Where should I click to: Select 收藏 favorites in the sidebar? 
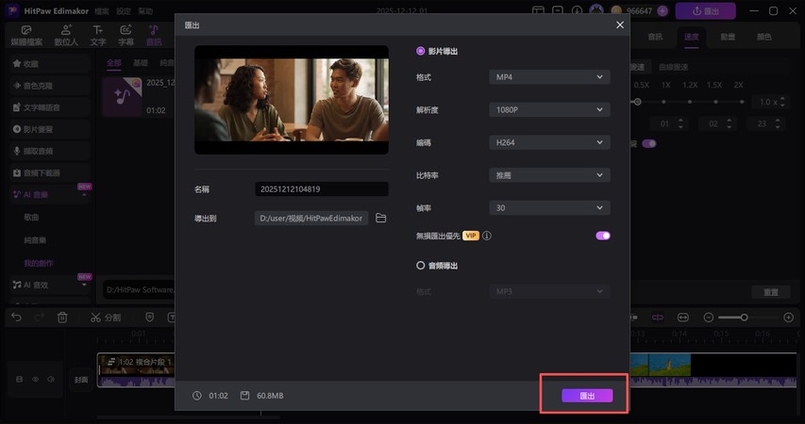(49, 63)
